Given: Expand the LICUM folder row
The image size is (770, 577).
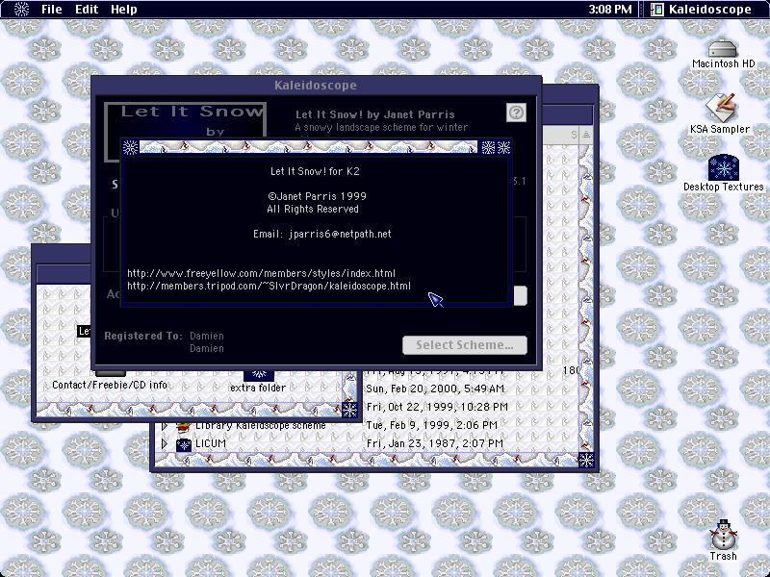Looking at the screenshot, I should (164, 444).
